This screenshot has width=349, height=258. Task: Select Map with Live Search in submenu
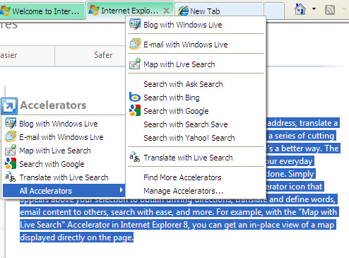pos(196,64)
